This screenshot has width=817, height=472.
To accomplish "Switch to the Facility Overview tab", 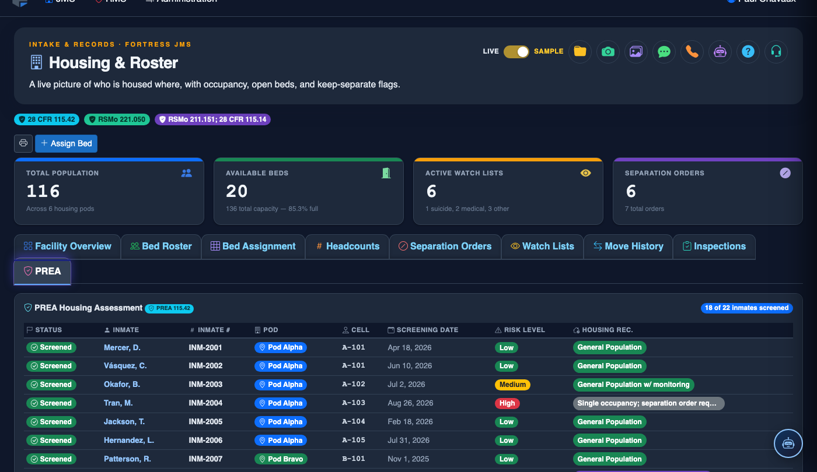I will pos(67,246).
